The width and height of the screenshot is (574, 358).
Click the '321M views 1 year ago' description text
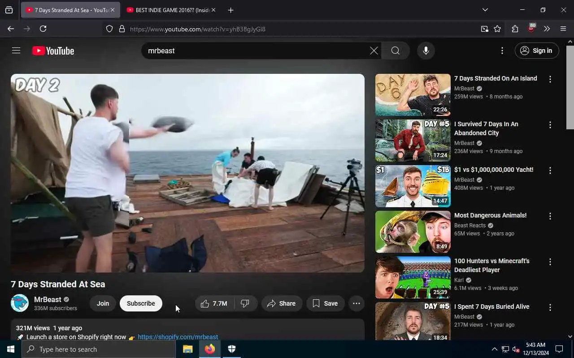tap(49, 328)
